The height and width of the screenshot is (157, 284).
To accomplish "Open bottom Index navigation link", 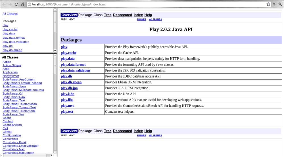I will point(138,131).
